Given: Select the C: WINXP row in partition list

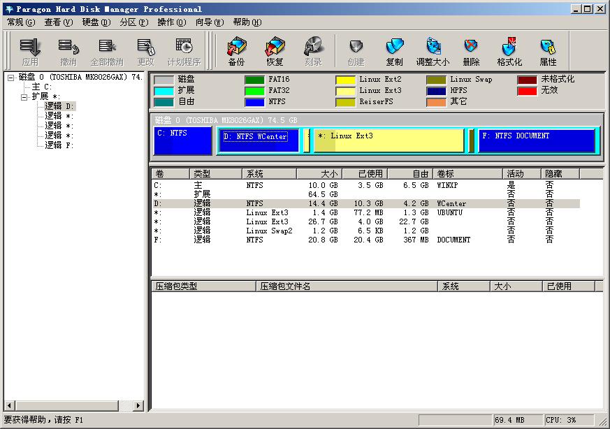Looking at the screenshot, I should [x=366, y=185].
